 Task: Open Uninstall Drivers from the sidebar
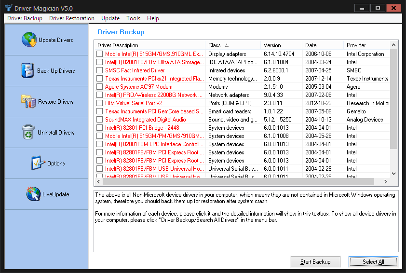click(47, 132)
